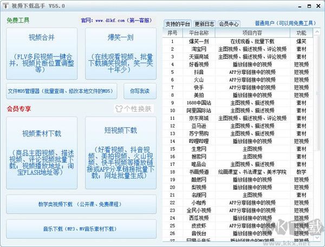
Task: Sort by the 项目内容 column header
Action: 252,32
